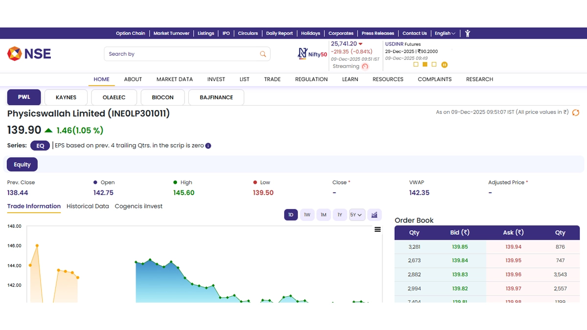The width and height of the screenshot is (587, 330).
Task: Pause the ticker carousel
Action: [445, 65]
